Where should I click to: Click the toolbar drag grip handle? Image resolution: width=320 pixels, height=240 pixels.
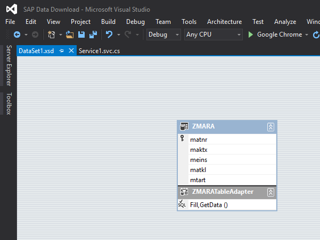(x=7, y=34)
